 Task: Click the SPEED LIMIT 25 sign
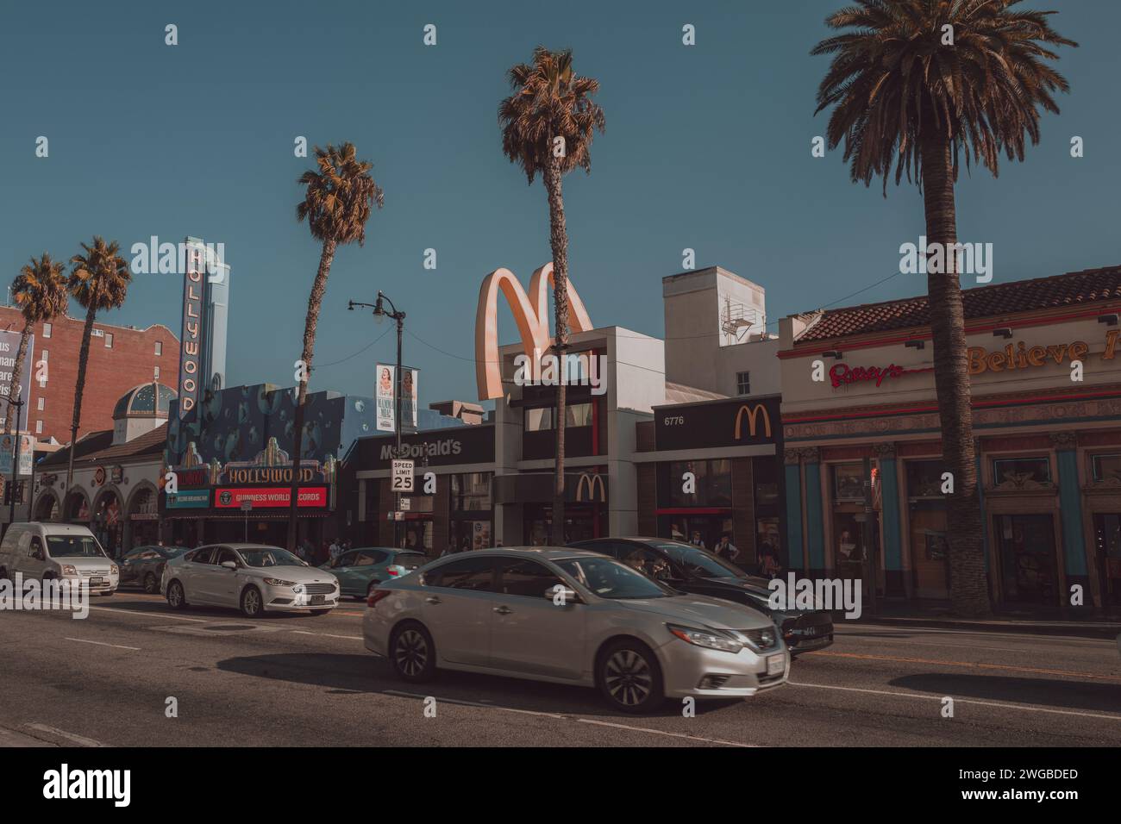(403, 476)
